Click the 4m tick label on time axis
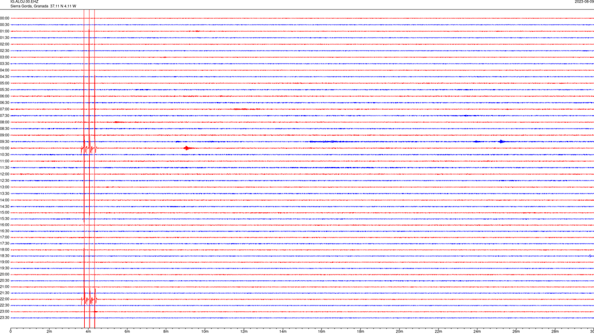Image resolution: width=594 pixels, height=334 pixels. 88,332
